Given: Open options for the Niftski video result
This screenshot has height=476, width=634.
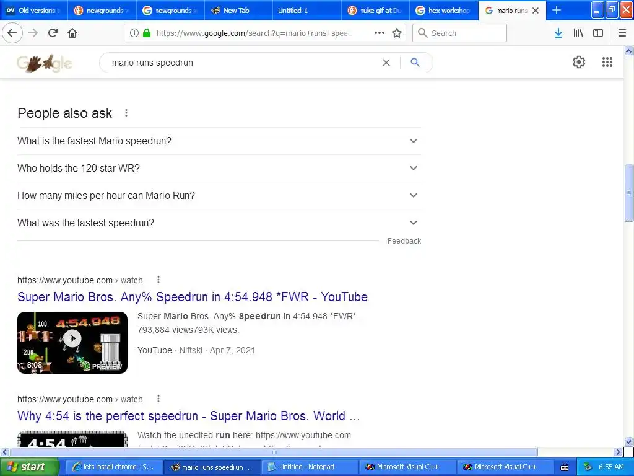Looking at the screenshot, I should click(158, 280).
